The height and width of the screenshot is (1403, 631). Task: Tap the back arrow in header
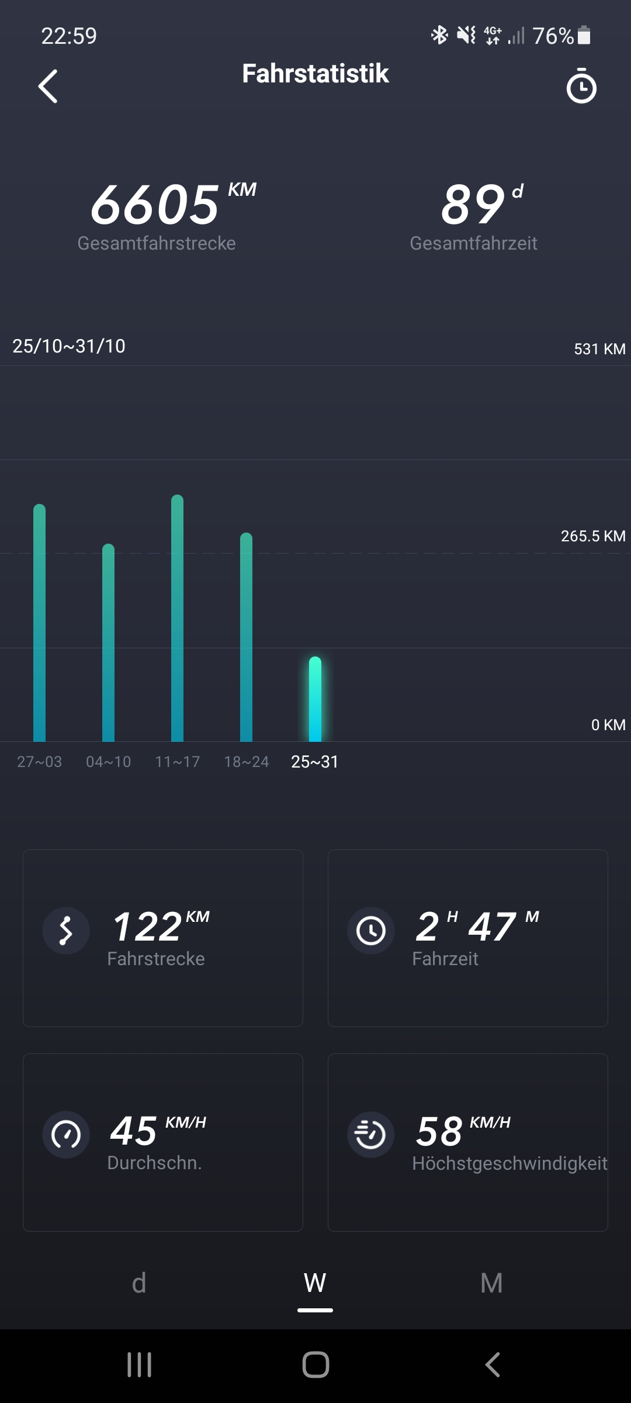(48, 87)
